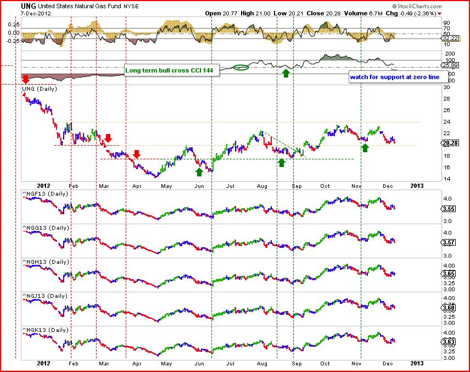Image resolution: width=470 pixels, height=372 pixels.
Task: Click the 90 level on the top indicator's right scale
Action: pos(446,23)
